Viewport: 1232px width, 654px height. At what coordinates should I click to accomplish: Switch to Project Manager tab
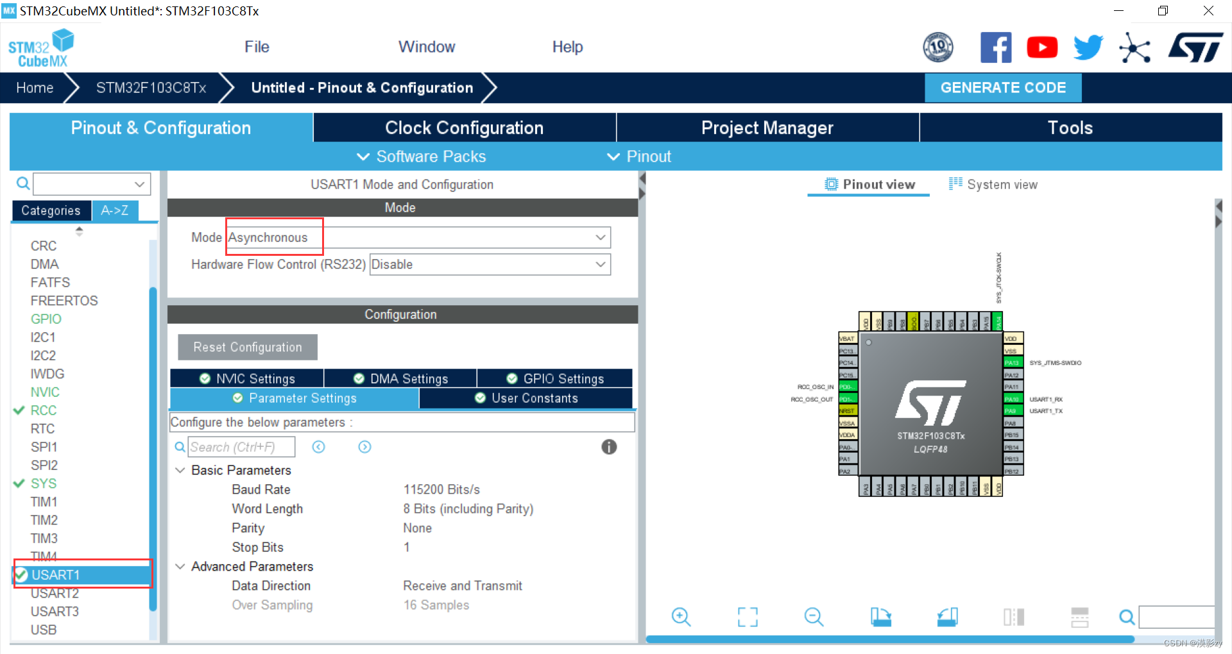click(x=767, y=128)
